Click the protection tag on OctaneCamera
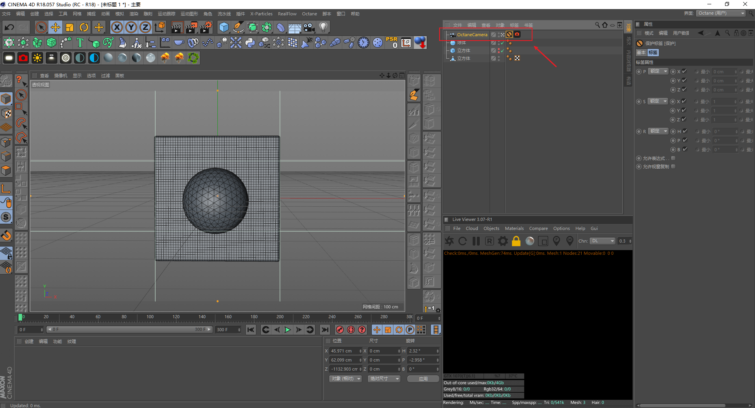This screenshot has height=408, width=755. 509,35
